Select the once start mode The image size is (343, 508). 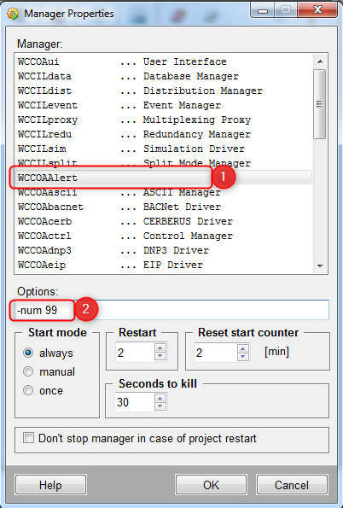[x=28, y=390]
